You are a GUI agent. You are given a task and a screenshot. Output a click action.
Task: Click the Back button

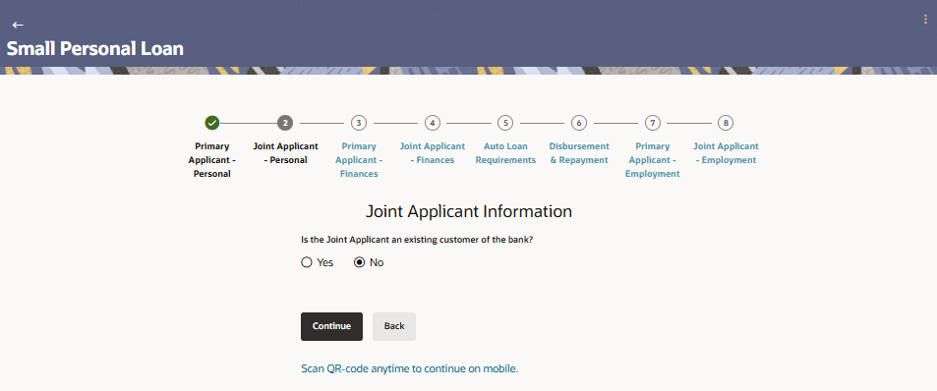click(x=394, y=326)
